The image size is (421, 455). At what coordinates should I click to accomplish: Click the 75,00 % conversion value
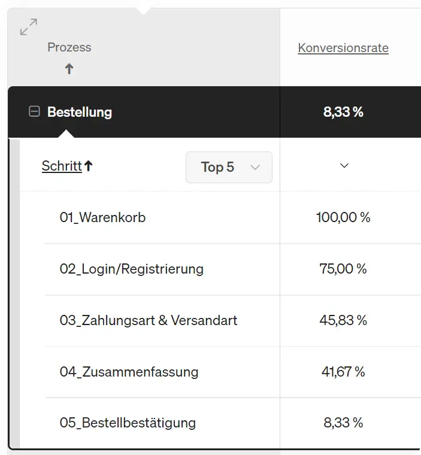(x=343, y=269)
